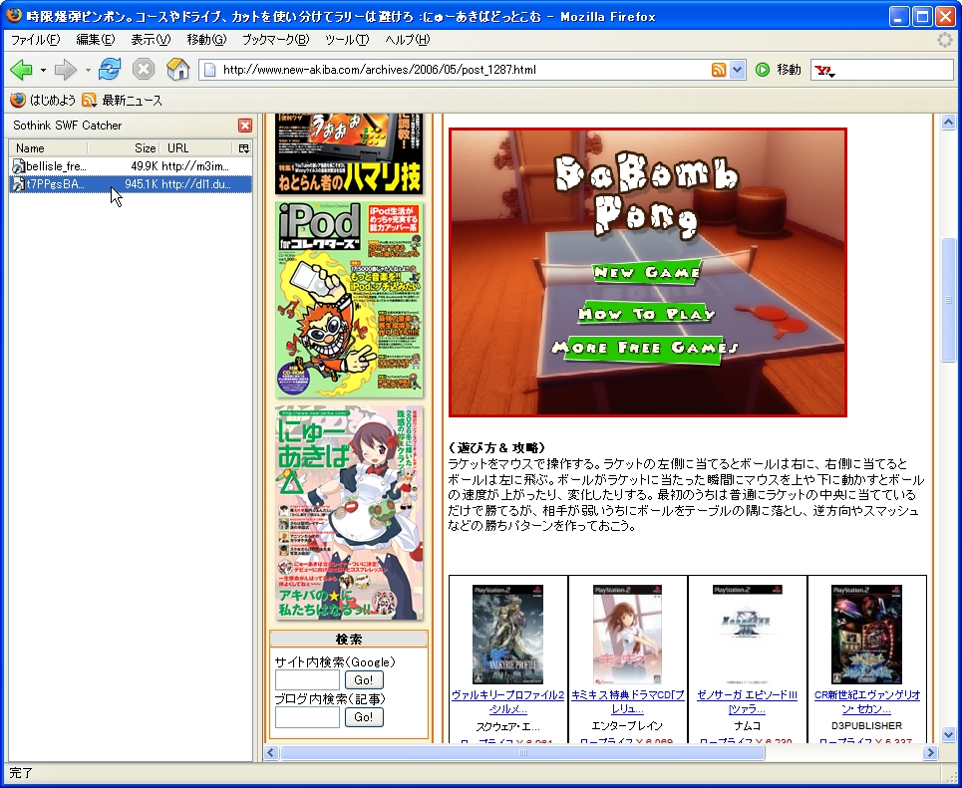Image resolution: width=962 pixels, height=788 pixels.
Task: Open the ブックマーク(B) menu
Action: 275,40
